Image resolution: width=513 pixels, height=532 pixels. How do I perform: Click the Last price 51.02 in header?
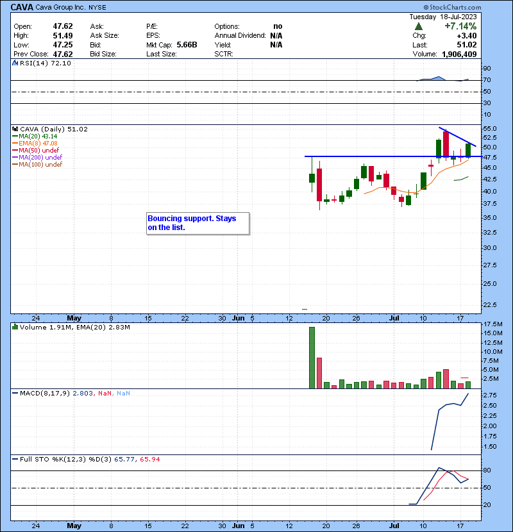(x=466, y=44)
